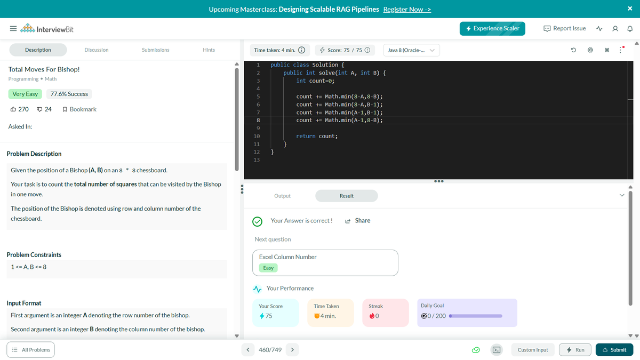The width and height of the screenshot is (640, 360).
Task: Close the masterclass announcement banner
Action: 630,9
